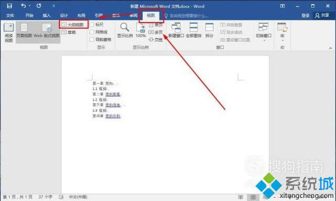Open the 宏 (Macros) dropdown
This screenshot has width=336, height=201.
pos(282,32)
